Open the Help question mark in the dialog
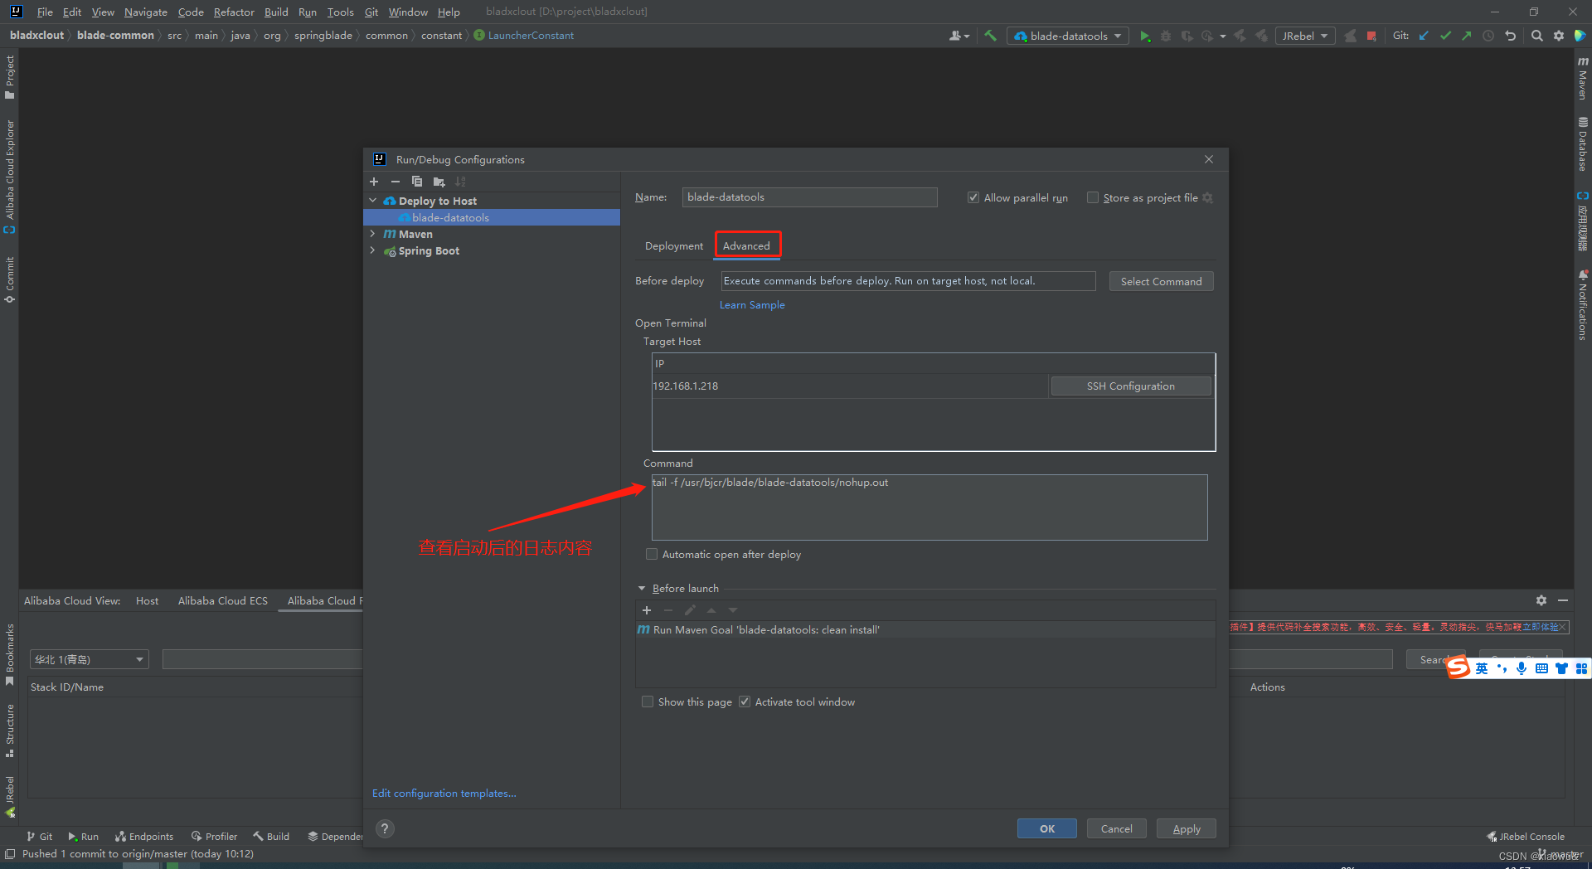Image resolution: width=1592 pixels, height=869 pixels. (x=385, y=828)
